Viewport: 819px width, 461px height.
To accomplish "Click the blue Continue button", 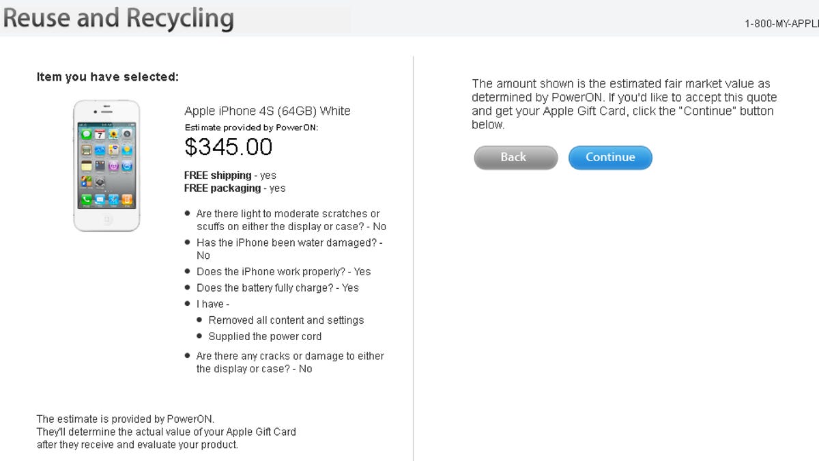I will click(x=610, y=158).
